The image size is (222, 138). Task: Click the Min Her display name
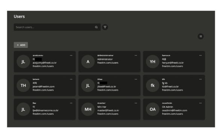(x=102, y=107)
